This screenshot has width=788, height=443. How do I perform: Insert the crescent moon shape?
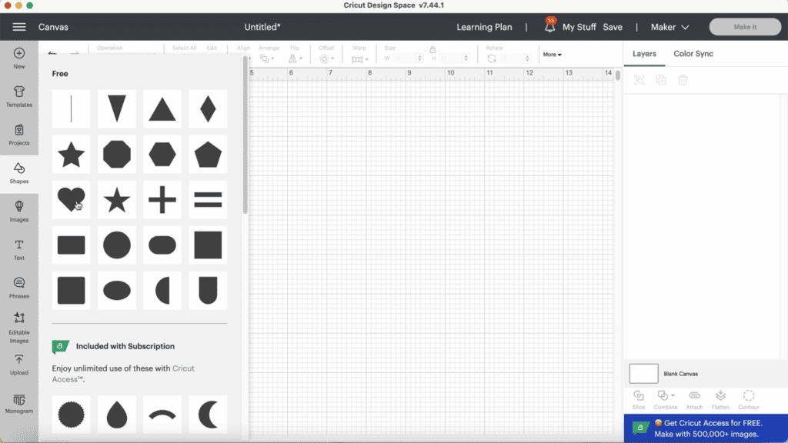[x=208, y=415]
